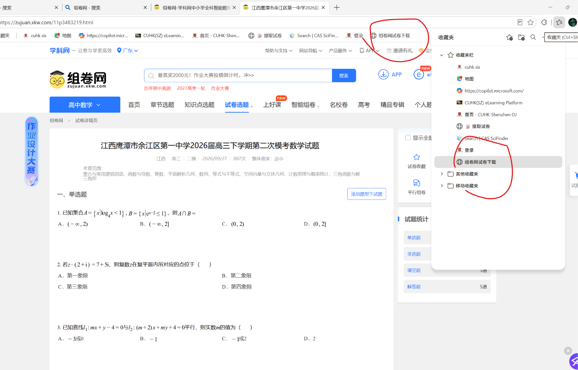Image resolution: width=578 pixels, height=370 pixels.
Task: Open the 历年期中真题 link
Action: pos(157,88)
